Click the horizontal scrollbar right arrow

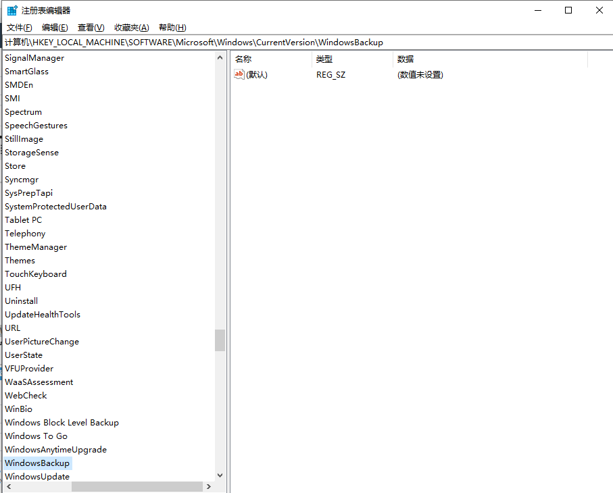click(208, 486)
